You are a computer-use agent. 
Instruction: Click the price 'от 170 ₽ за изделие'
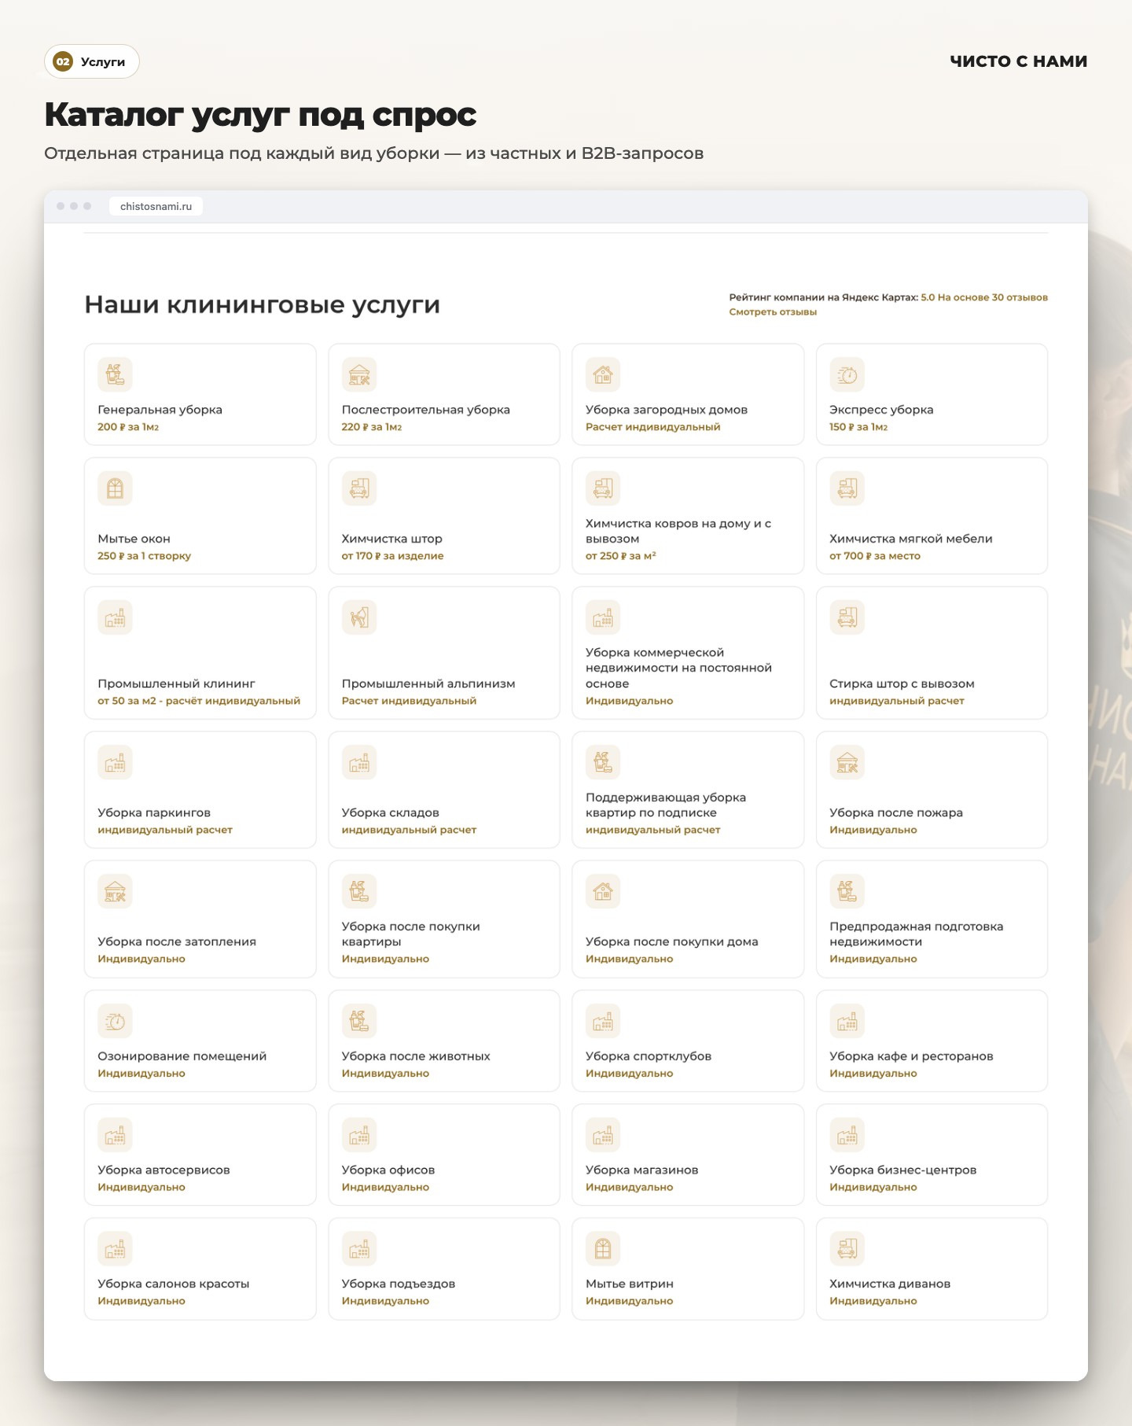[x=392, y=556]
